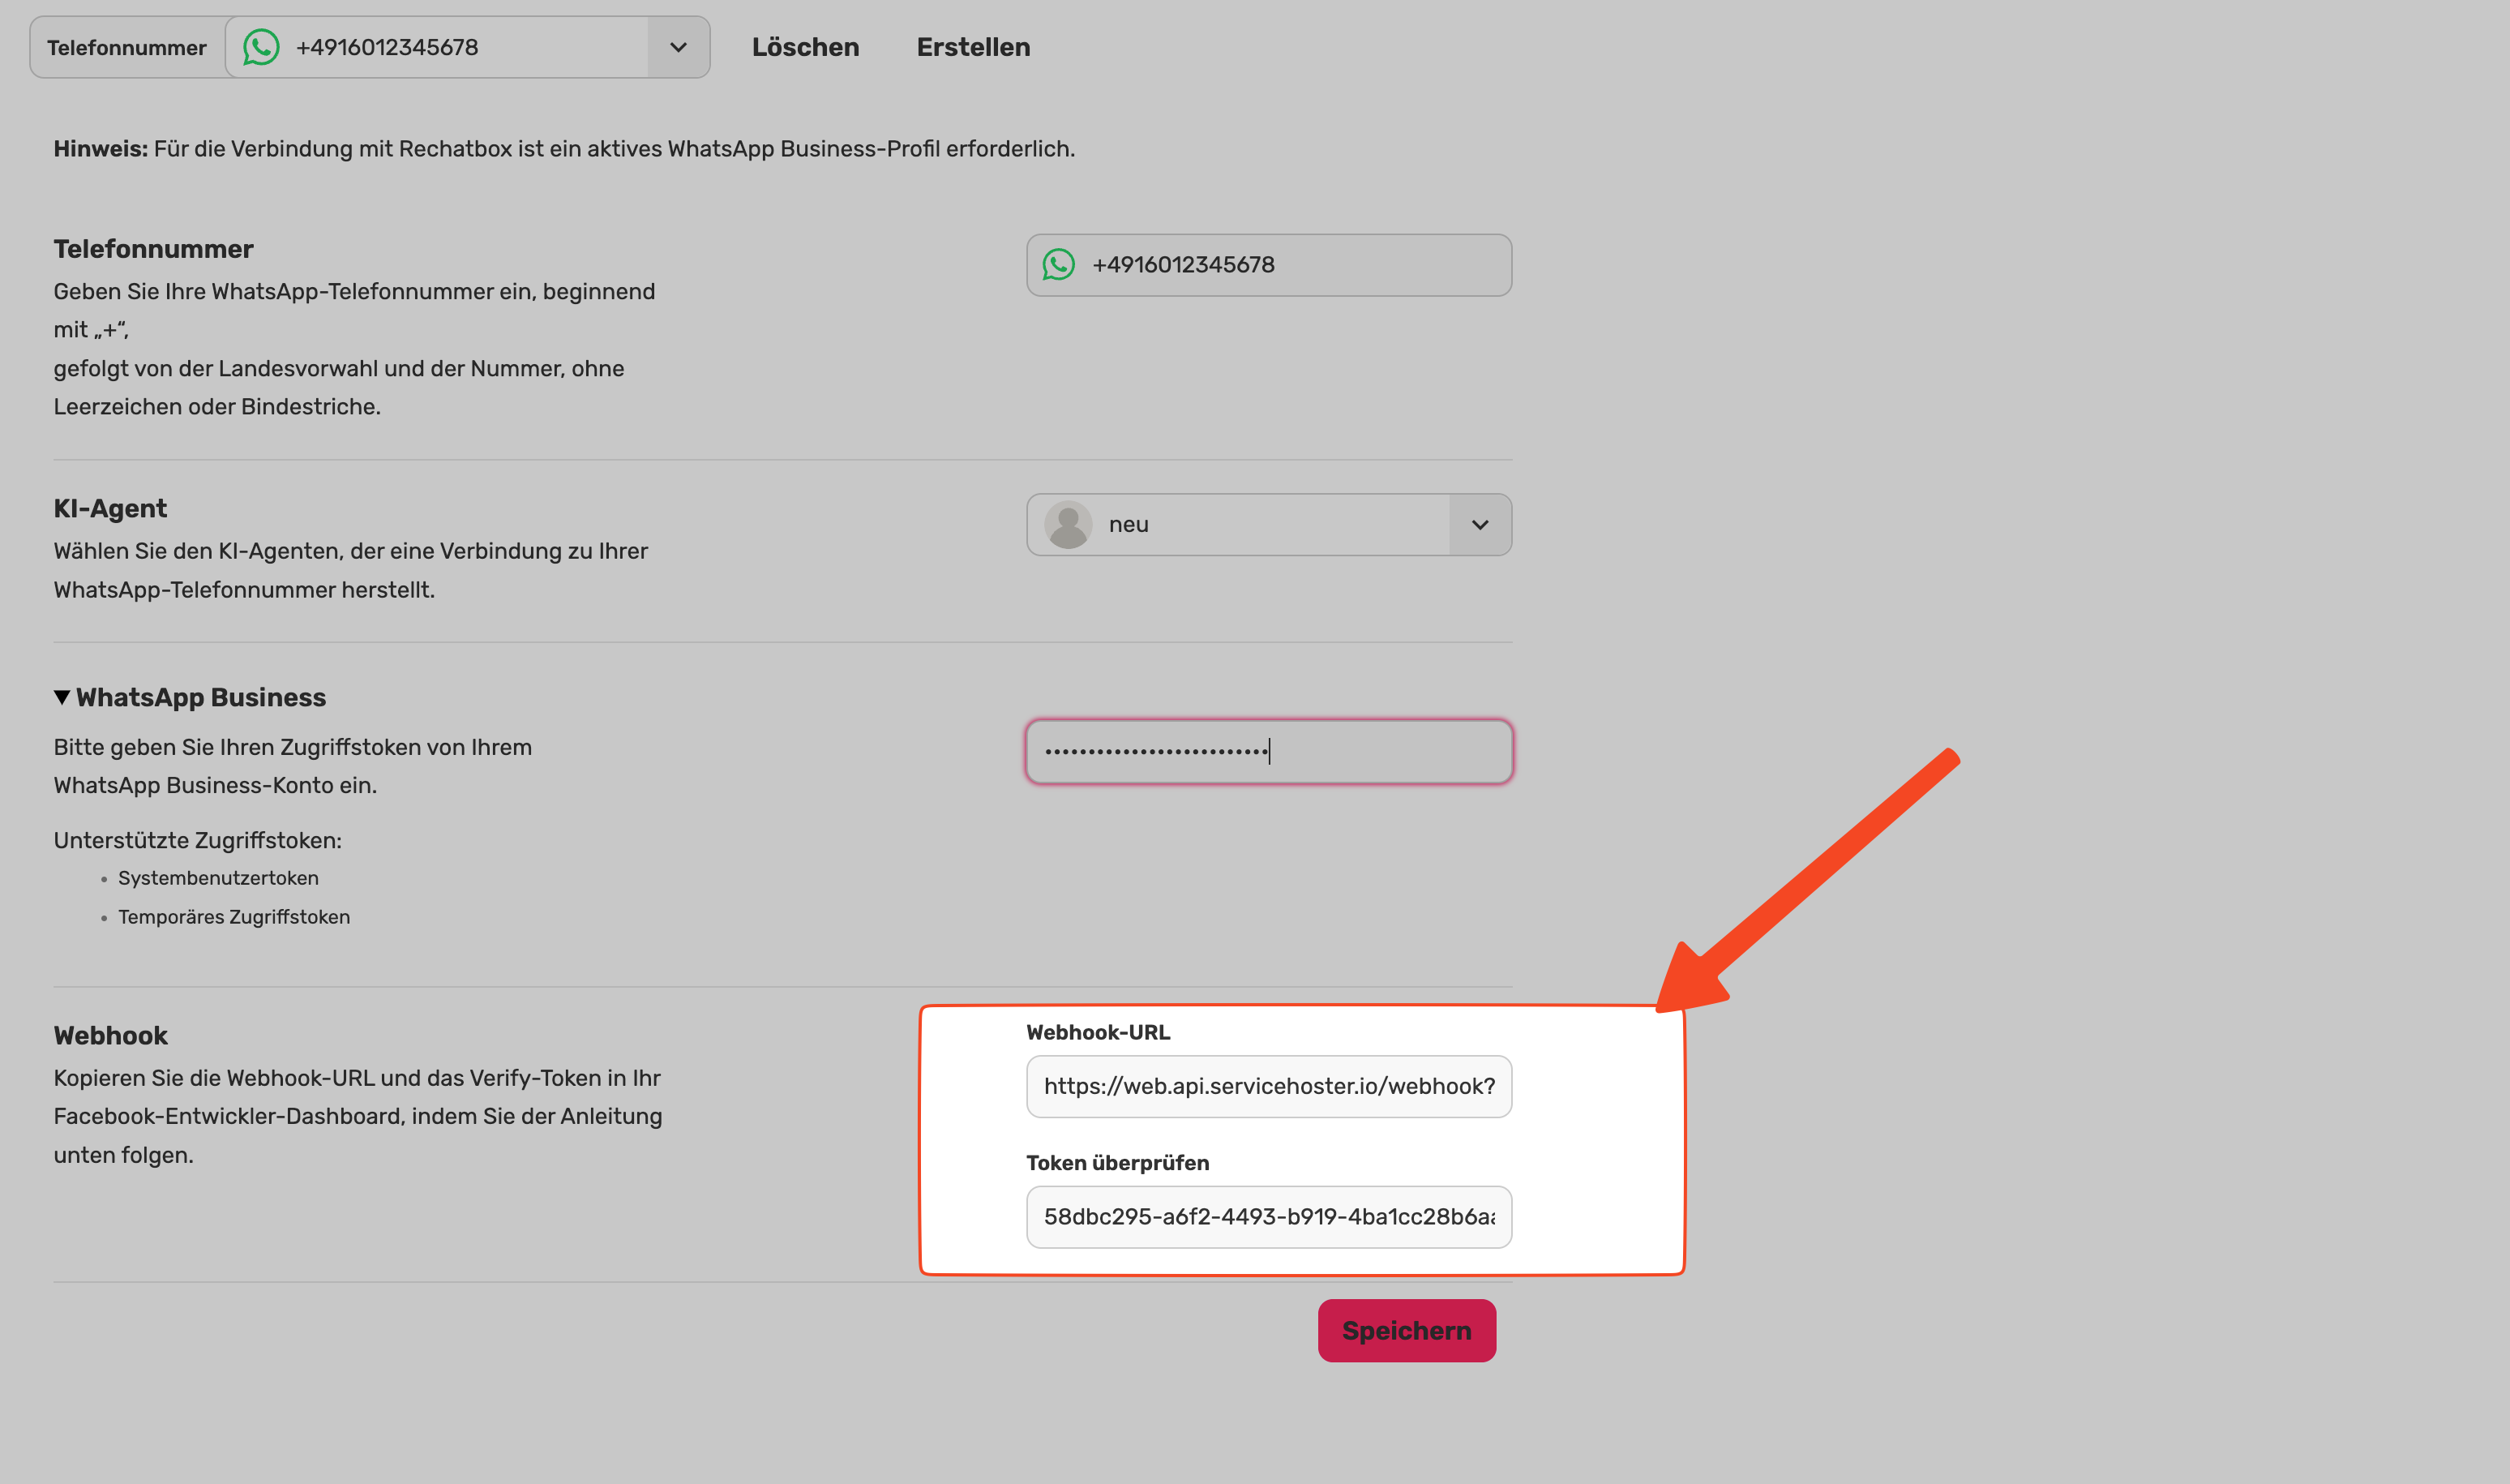This screenshot has height=1484, width=2510.
Task: Select the Webhook-URL text field
Action: pos(1269,1086)
